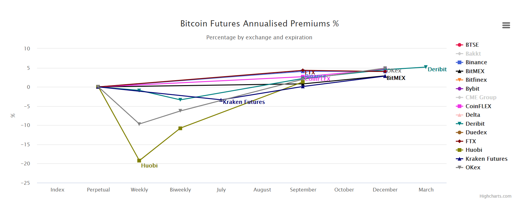The width and height of the screenshot is (519, 213).
Task: Click the BitMEX black triangle legend marker
Action: click(x=459, y=71)
